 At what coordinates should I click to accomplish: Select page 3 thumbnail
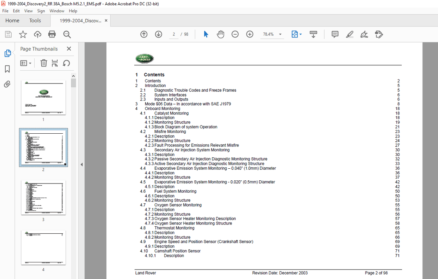pyautogui.click(x=43, y=198)
